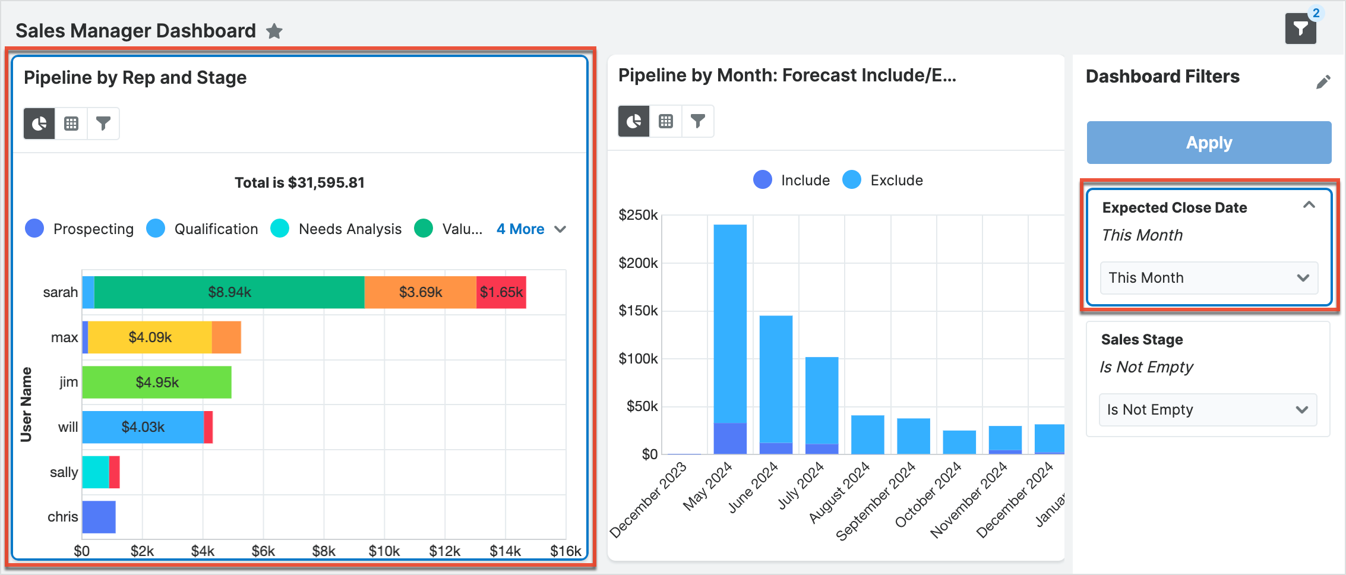Open the Is Not Empty dropdown
Screen dimensions: 1346x575
tap(1208, 409)
